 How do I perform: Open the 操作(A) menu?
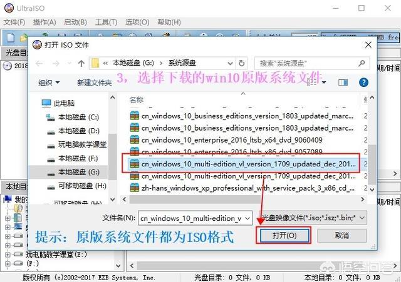44,22
